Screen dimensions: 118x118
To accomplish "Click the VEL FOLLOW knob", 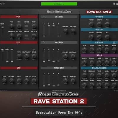I will point(26,56).
